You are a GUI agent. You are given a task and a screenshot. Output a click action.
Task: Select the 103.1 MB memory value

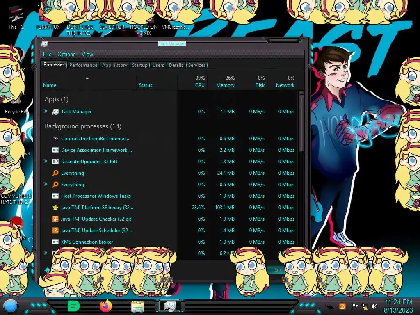click(x=225, y=207)
